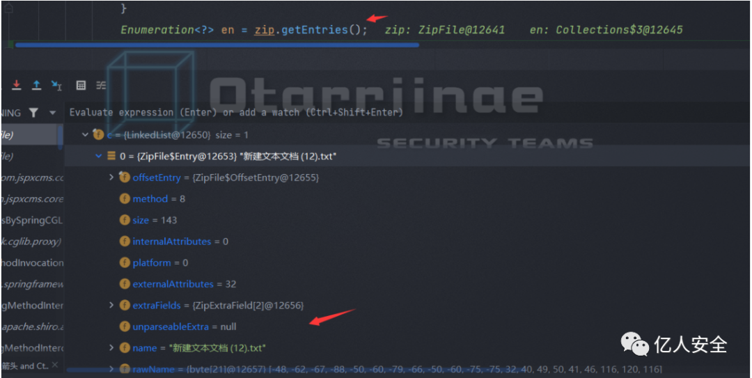Click the Run to Cursor icon

coord(56,86)
